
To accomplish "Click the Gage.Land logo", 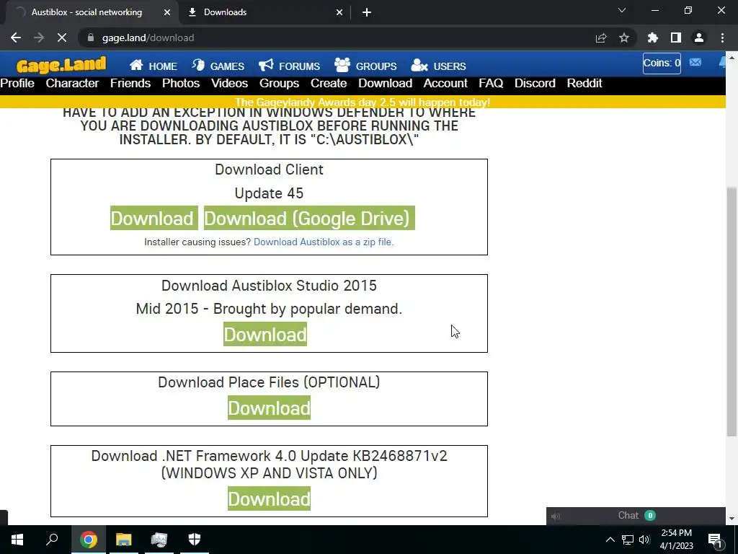I will point(61,65).
